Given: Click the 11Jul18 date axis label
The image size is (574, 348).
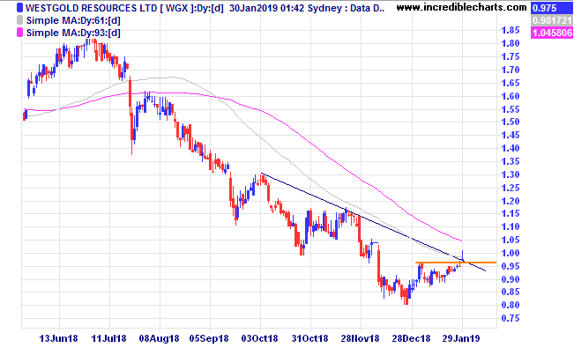Looking at the screenshot, I should [x=108, y=338].
